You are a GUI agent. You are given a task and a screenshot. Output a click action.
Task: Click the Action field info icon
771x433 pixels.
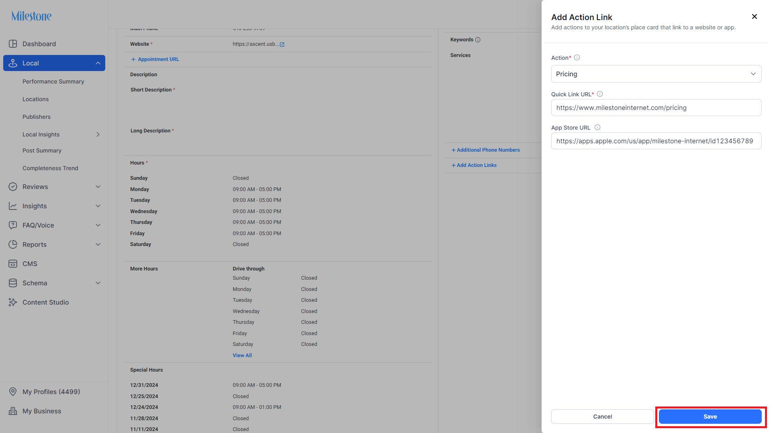coord(577,57)
